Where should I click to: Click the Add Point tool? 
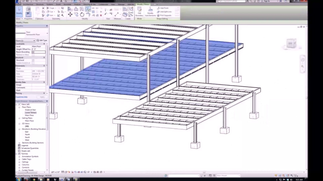click(x=163, y=8)
